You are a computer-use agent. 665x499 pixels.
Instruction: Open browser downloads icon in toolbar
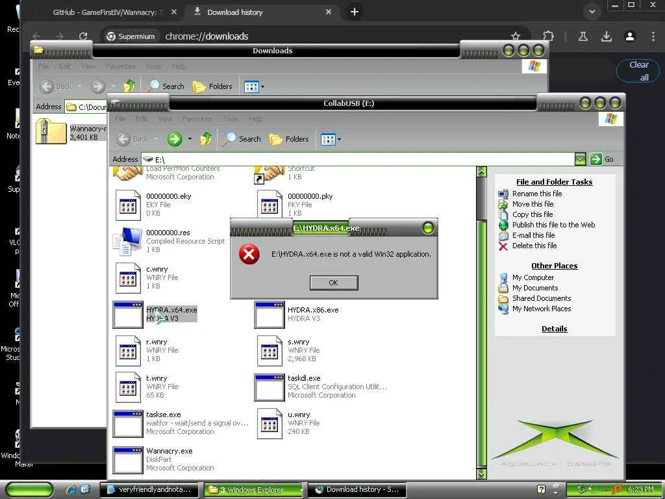(607, 36)
